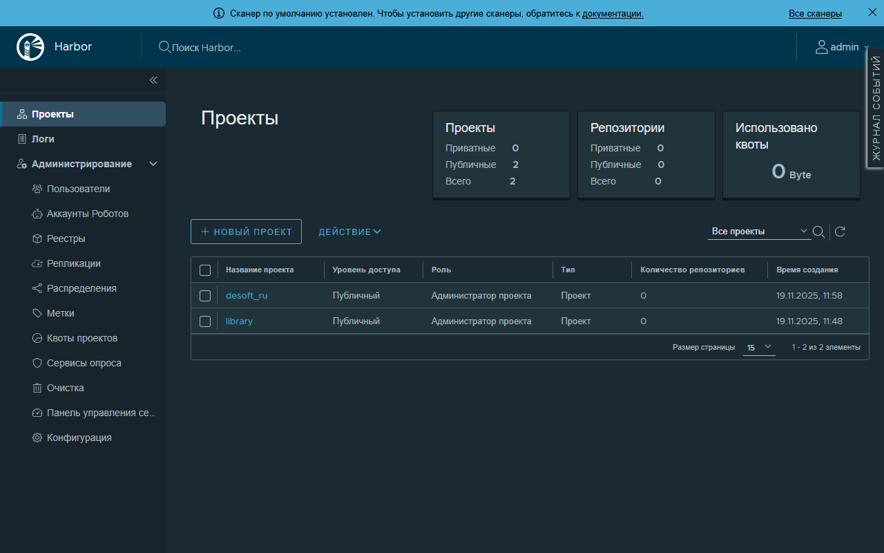The width and height of the screenshot is (884, 553).
Task: Refresh the projects list
Action: coord(840,232)
